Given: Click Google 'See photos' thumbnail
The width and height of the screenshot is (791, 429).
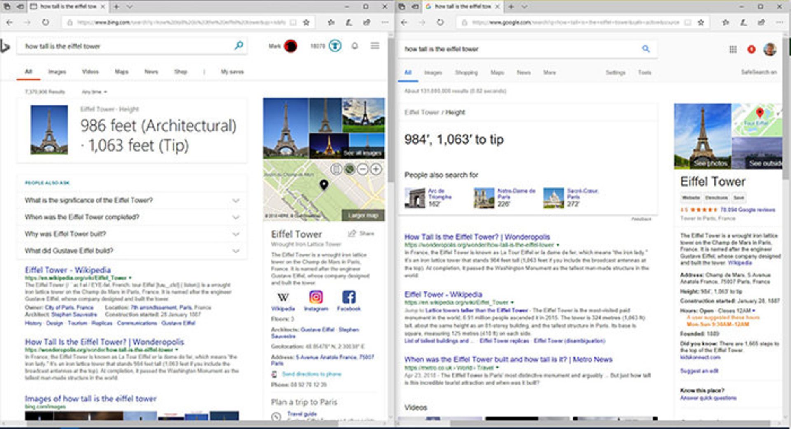Looking at the screenshot, I should [710, 163].
